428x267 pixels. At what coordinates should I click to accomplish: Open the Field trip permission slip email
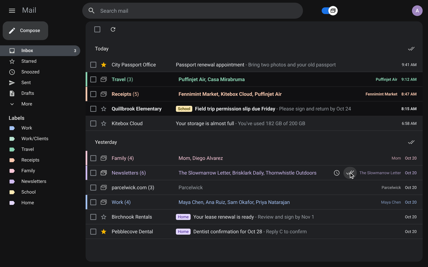pyautogui.click(x=254, y=109)
